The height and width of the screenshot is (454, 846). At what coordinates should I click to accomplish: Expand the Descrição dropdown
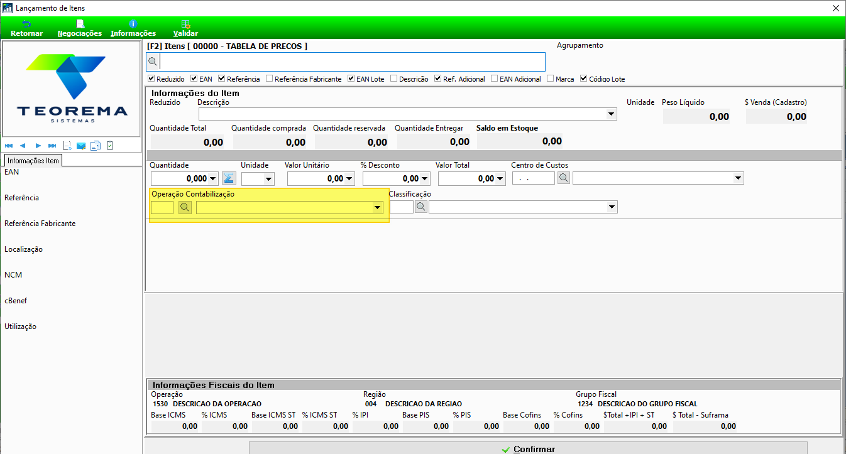(x=611, y=114)
